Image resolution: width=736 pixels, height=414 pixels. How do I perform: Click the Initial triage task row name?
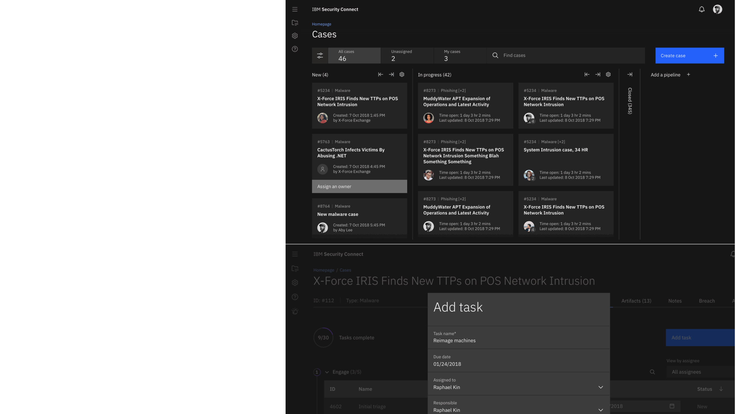click(x=372, y=406)
